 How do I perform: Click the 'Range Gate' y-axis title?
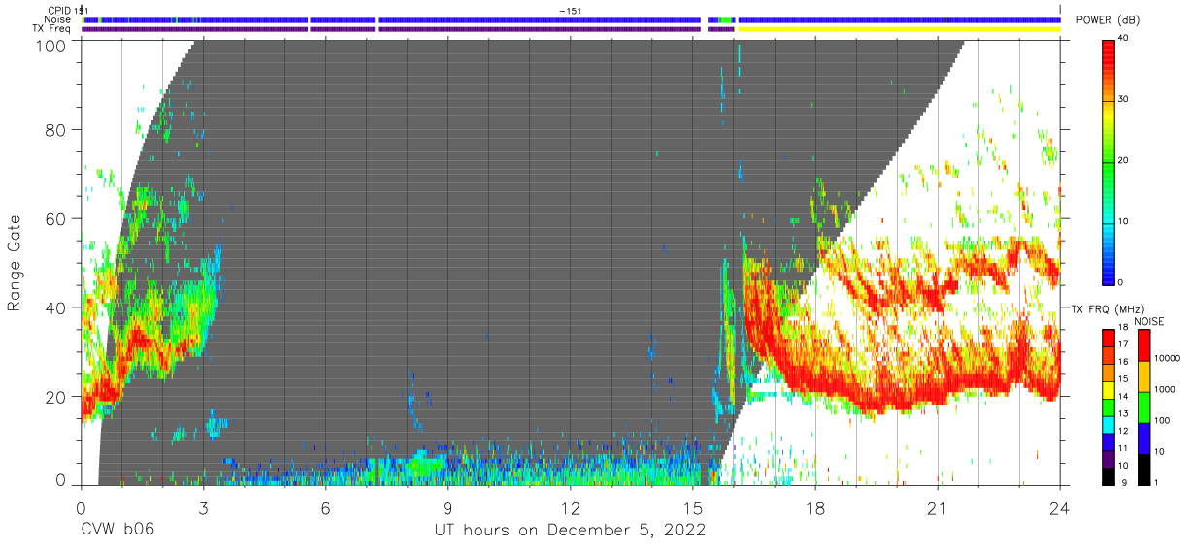click(x=16, y=263)
